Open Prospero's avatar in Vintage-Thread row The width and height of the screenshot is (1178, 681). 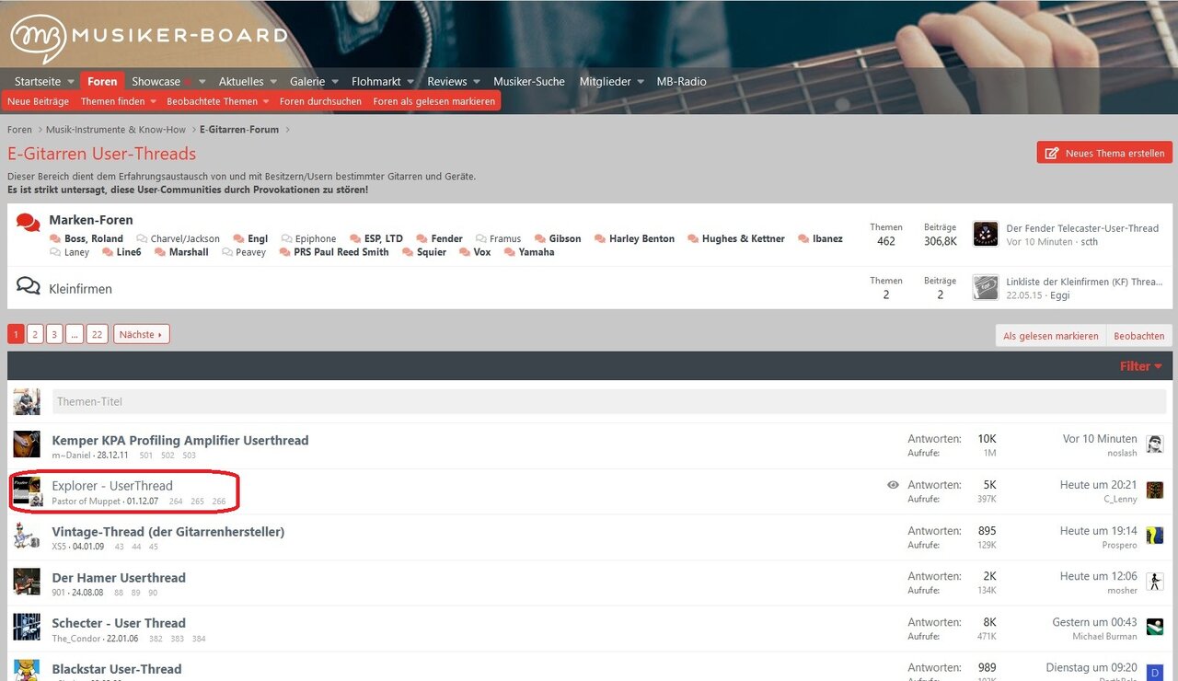tap(1154, 536)
